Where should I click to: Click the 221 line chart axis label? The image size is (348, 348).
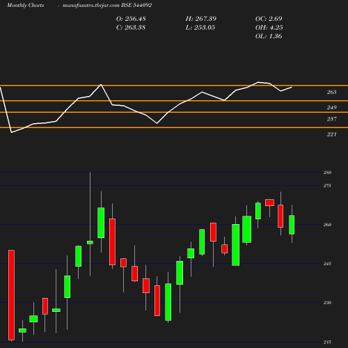331,134
